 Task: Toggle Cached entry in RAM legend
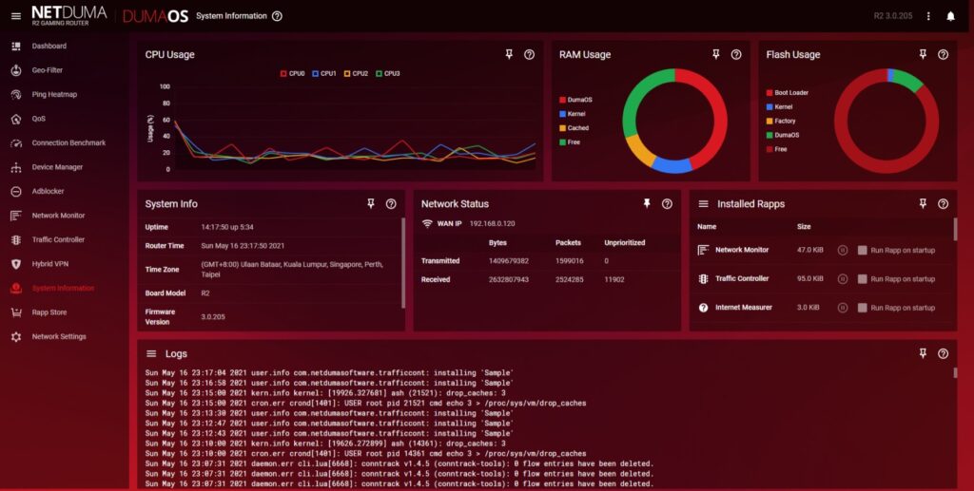pos(574,127)
